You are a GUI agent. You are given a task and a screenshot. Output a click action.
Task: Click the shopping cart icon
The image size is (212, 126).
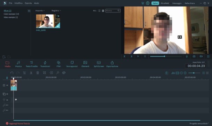[143, 3]
